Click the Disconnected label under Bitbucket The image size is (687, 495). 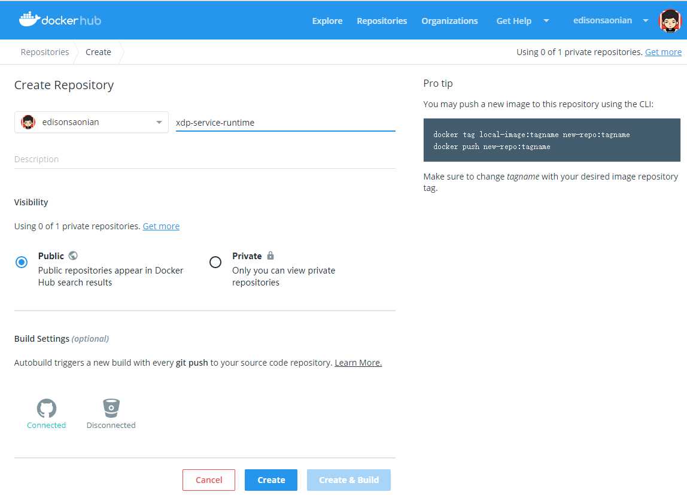111,425
